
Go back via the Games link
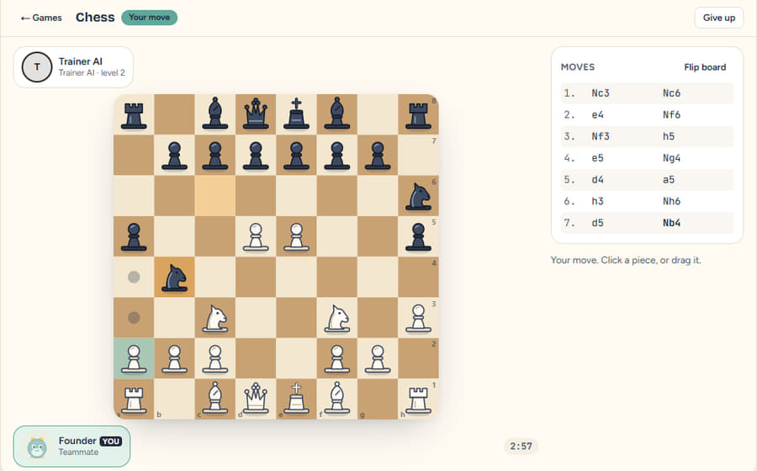coord(41,18)
